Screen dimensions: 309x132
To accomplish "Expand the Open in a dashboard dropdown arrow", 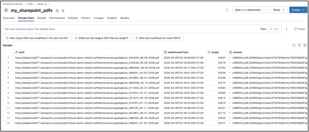I will (266, 10).
